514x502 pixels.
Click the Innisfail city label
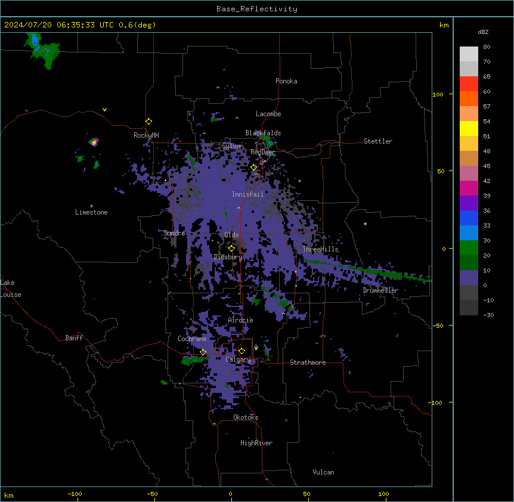(x=247, y=194)
